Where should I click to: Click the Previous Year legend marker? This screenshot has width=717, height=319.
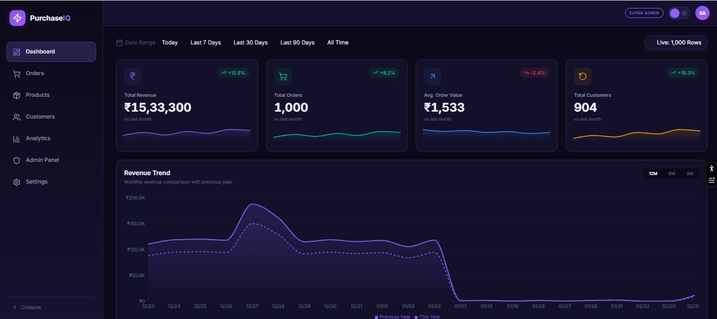(376, 317)
